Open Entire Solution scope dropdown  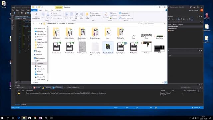(x=23, y=88)
